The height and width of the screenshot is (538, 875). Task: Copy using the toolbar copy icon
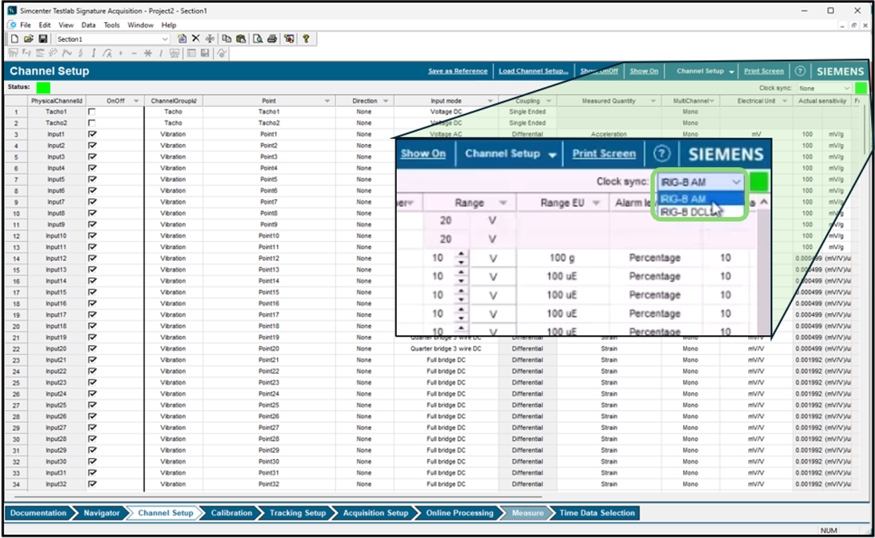click(x=227, y=39)
